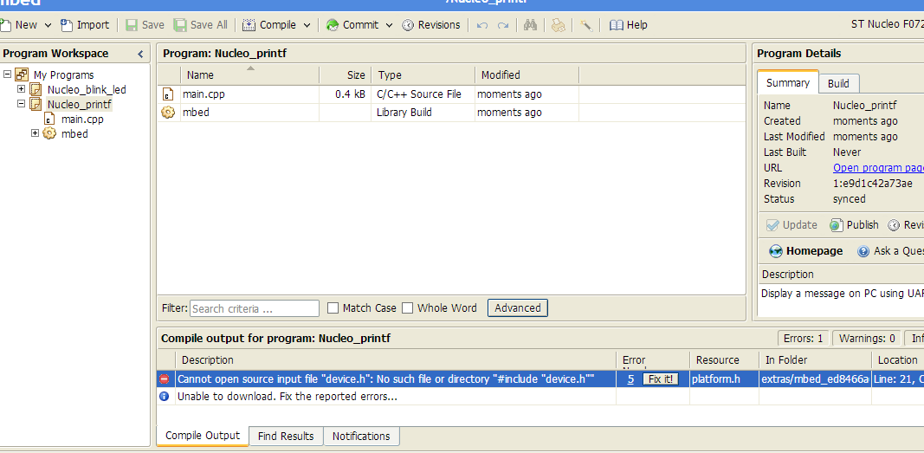Sort files by Type column header
The image size is (924, 453).
pyautogui.click(x=423, y=74)
